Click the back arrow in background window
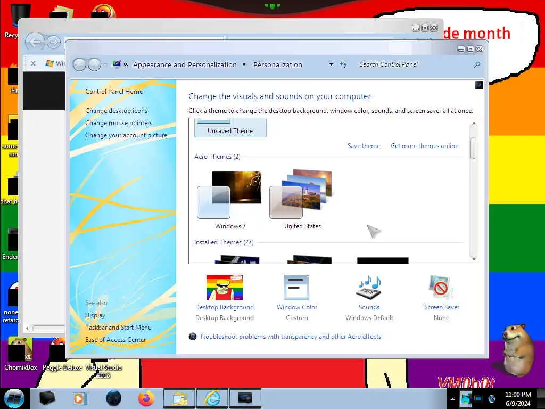The image size is (545, 409). [35, 42]
